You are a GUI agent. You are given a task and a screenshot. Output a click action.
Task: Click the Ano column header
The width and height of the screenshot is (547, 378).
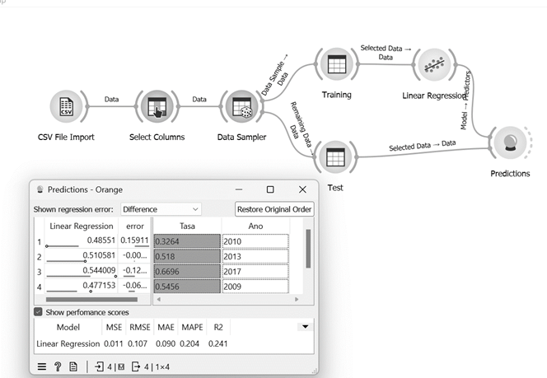[x=255, y=226]
